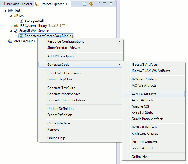
Task: Select JRE System Library label
Action: 33,26
